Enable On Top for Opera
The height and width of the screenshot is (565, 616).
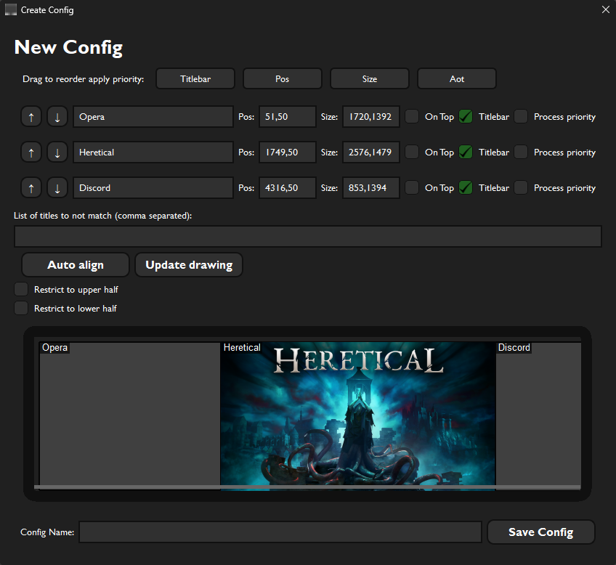coord(412,117)
